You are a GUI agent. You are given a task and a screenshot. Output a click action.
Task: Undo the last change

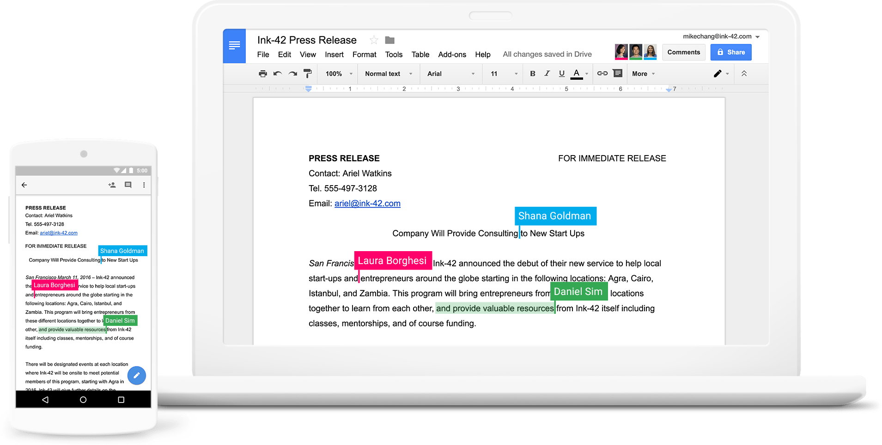click(277, 73)
